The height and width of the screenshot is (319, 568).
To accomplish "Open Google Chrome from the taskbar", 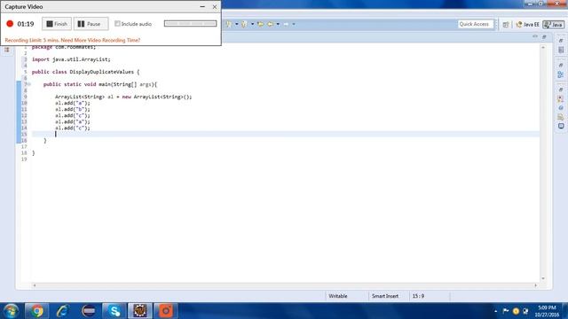I will [36, 311].
